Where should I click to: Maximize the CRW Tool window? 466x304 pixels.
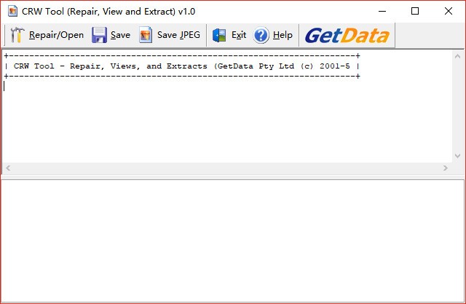415,12
